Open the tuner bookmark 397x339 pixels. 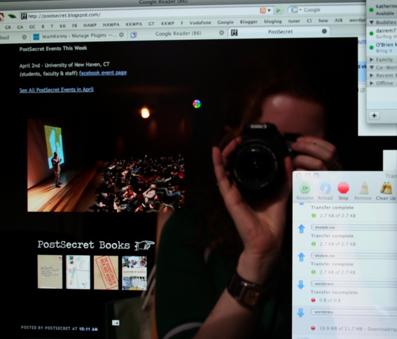(294, 21)
